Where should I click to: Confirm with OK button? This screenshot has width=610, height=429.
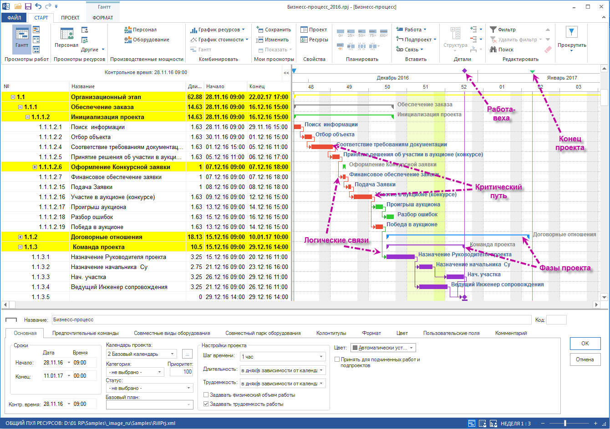pyautogui.click(x=585, y=344)
